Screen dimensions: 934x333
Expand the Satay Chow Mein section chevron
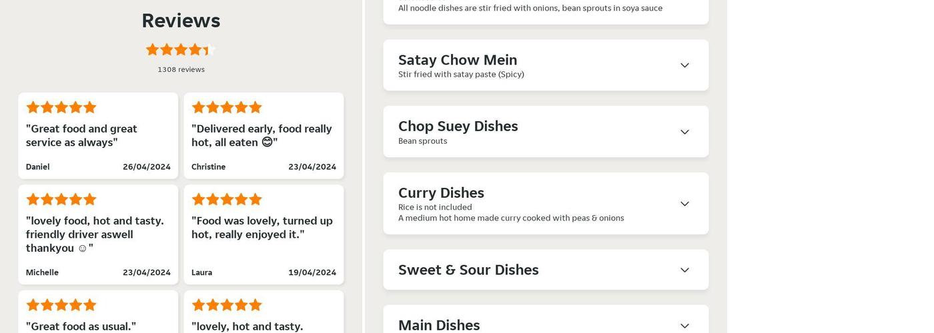pyautogui.click(x=684, y=65)
